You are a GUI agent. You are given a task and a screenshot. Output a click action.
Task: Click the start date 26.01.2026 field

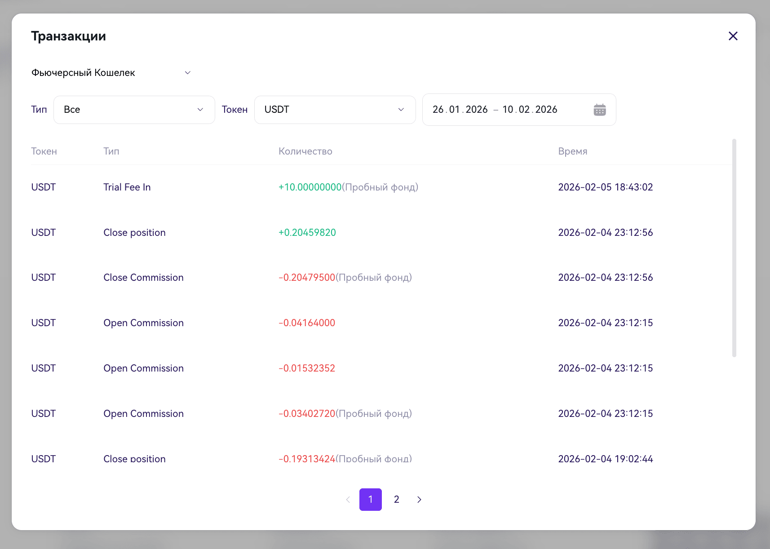460,110
